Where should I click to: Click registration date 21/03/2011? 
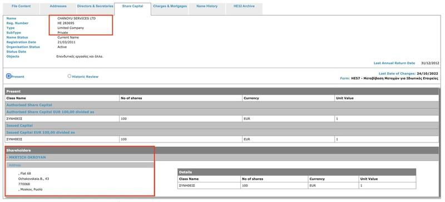66,42
